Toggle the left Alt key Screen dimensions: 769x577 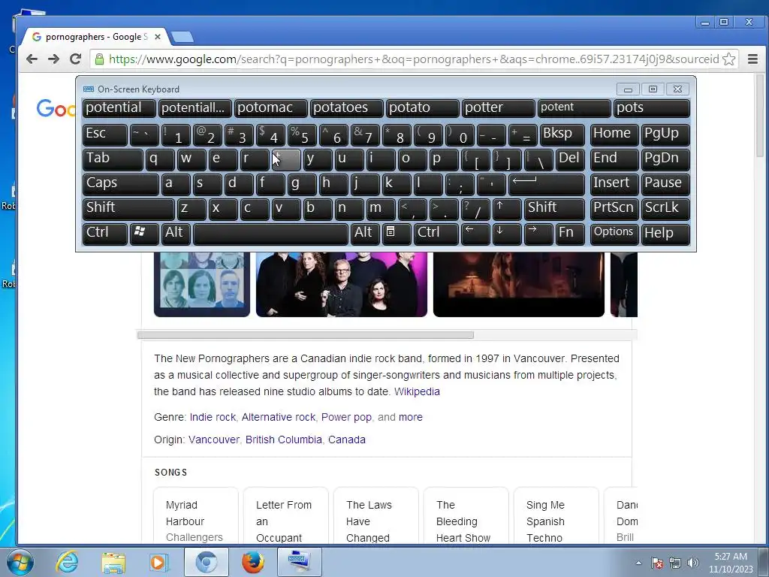tap(176, 234)
